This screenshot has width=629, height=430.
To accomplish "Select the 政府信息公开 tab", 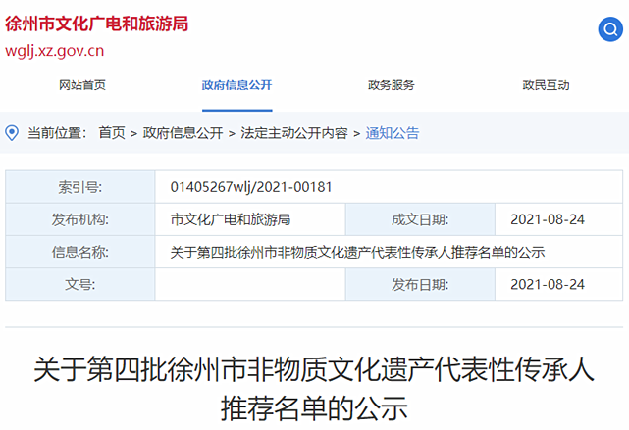I will pyautogui.click(x=237, y=85).
